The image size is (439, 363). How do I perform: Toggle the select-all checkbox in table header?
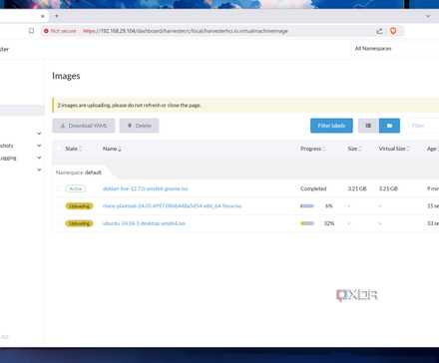point(59,149)
